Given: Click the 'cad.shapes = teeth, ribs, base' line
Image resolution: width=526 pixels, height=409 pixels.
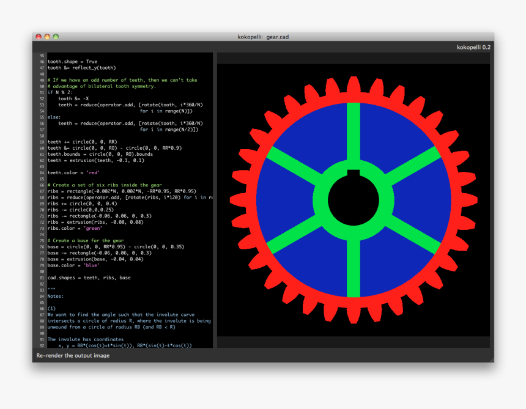Looking at the screenshot, I should pyautogui.click(x=89, y=278).
